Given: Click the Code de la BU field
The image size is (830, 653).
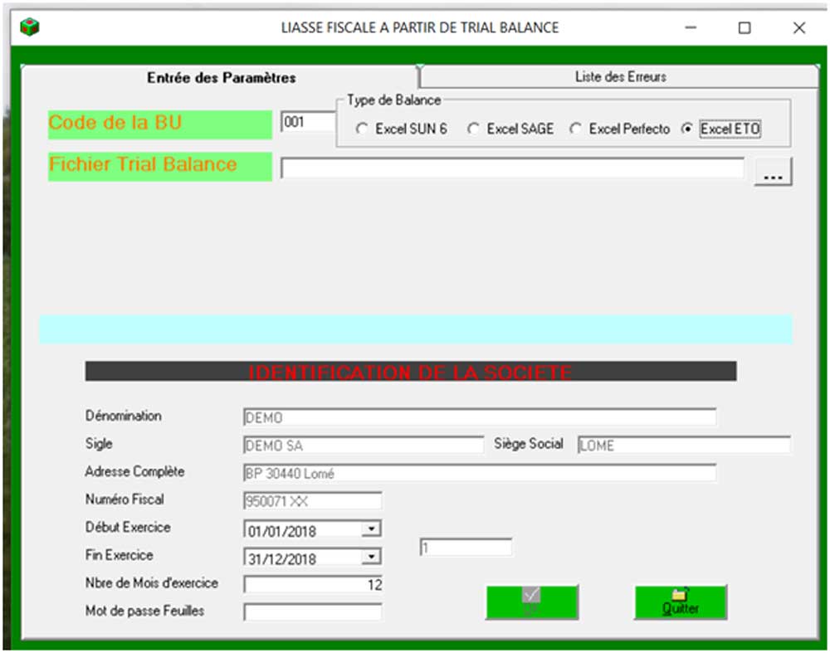Looking at the screenshot, I should tap(307, 123).
